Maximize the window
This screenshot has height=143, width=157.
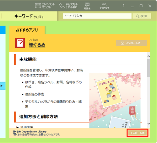(x=141, y=6)
